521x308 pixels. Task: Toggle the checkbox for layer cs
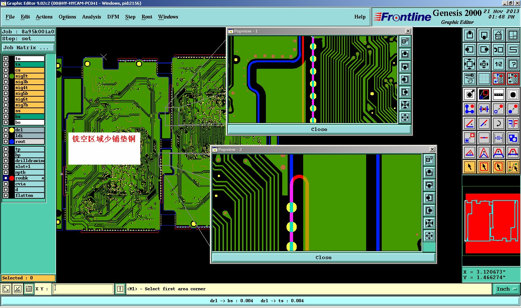pos(6,70)
